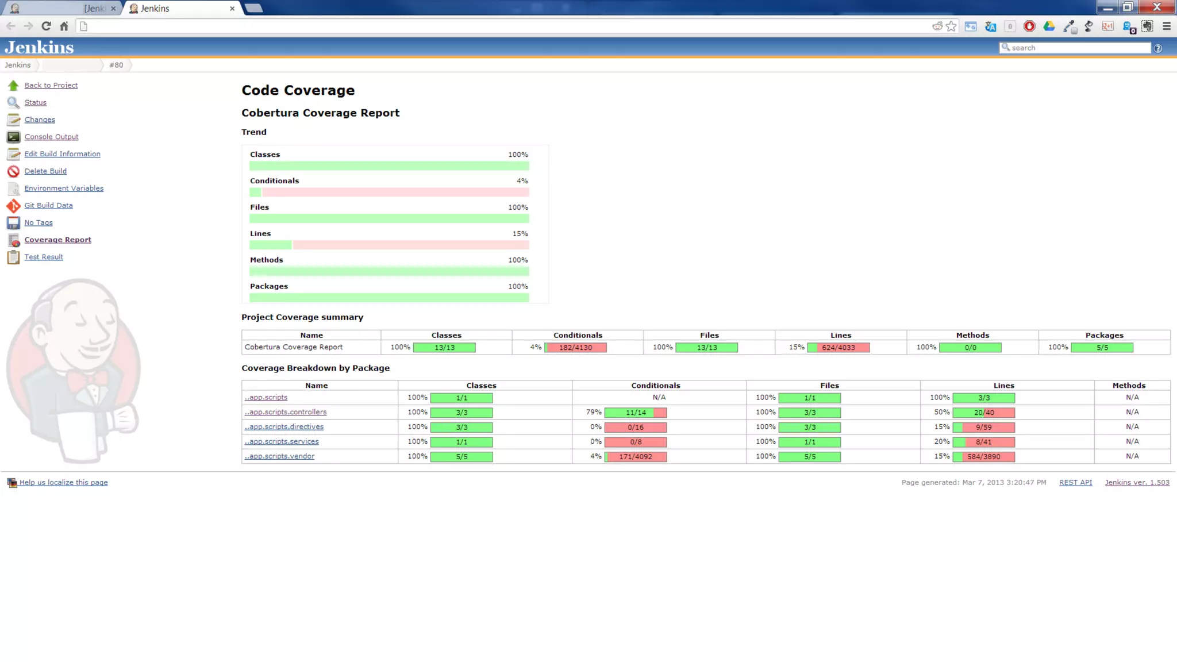Click the Lines trend coverage bar
Screen dimensions: 1177x662
pos(389,245)
